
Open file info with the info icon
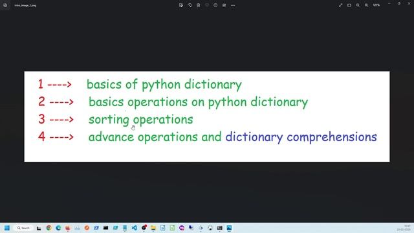[215, 5]
